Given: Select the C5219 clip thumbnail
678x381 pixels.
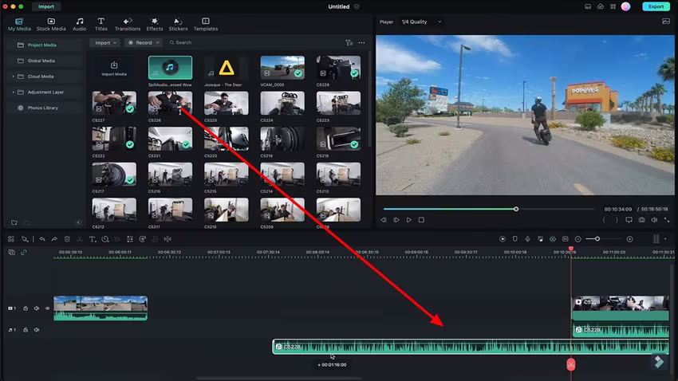Looking at the screenshot, I should [282, 139].
